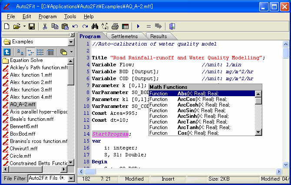Switch to the Settlemetns tab
291x185 pixels.
(125, 36)
